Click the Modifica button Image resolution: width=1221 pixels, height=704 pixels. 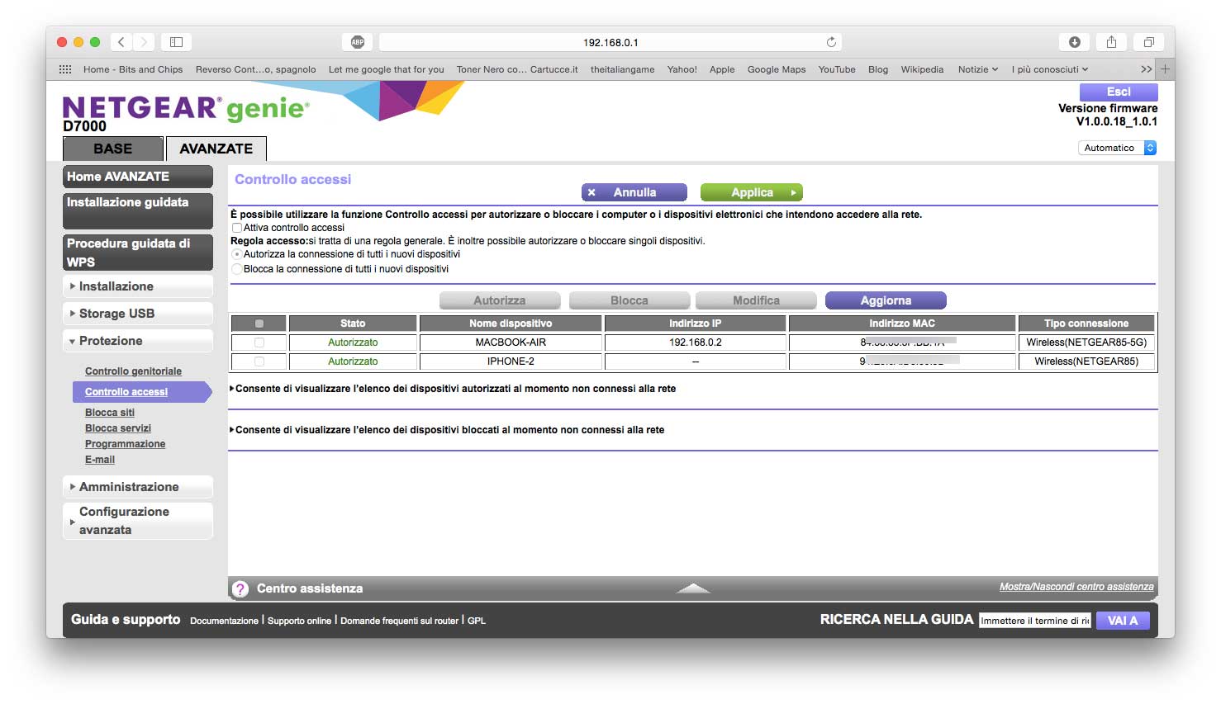coord(756,300)
